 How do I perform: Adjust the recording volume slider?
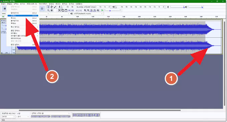177,7
